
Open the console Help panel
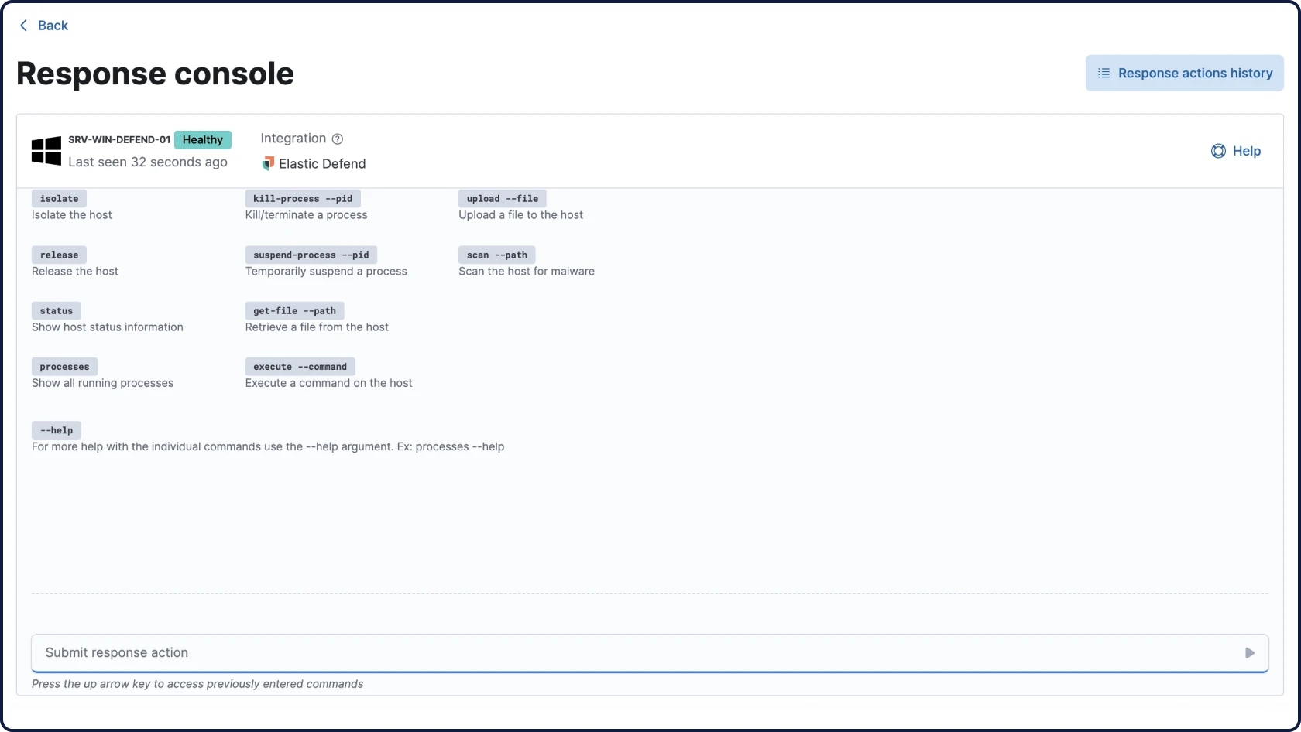[x=1236, y=151]
